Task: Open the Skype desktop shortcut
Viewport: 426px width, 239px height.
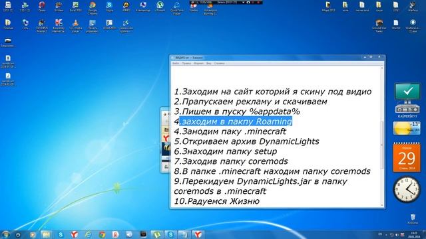Action: (x=109, y=7)
